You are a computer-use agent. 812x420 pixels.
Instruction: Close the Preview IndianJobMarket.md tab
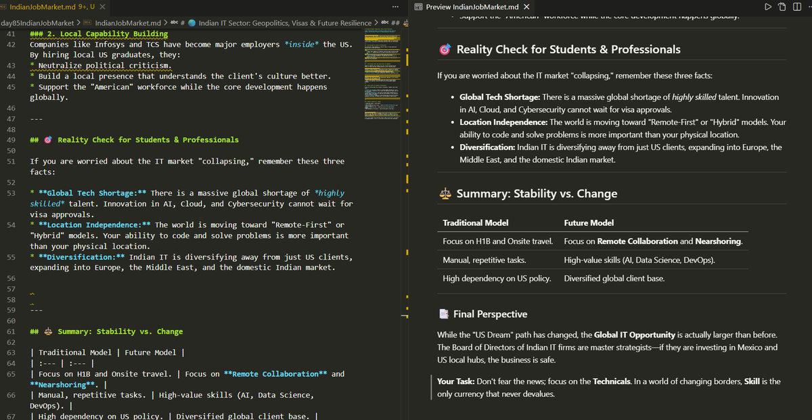pos(526,7)
